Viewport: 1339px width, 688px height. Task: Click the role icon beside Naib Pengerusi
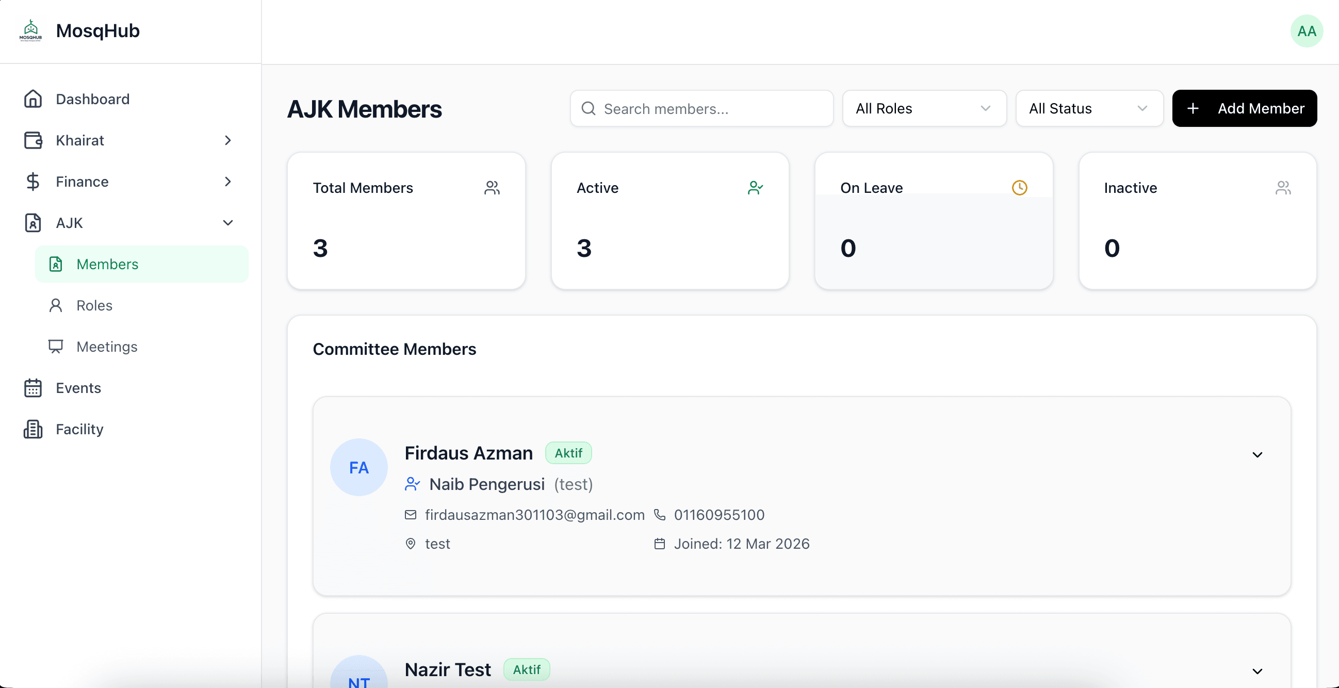pyautogui.click(x=412, y=484)
